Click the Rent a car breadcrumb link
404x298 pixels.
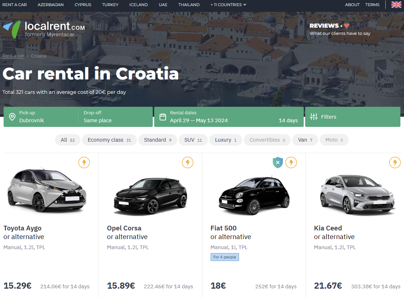(x=13, y=56)
